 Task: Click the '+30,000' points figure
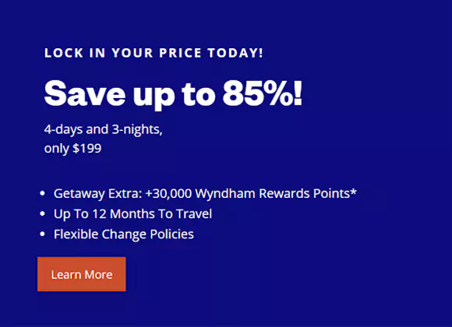pyautogui.click(x=168, y=193)
